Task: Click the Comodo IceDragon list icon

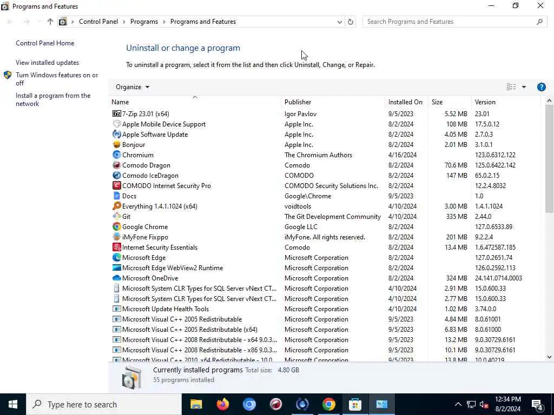Action: (117, 176)
